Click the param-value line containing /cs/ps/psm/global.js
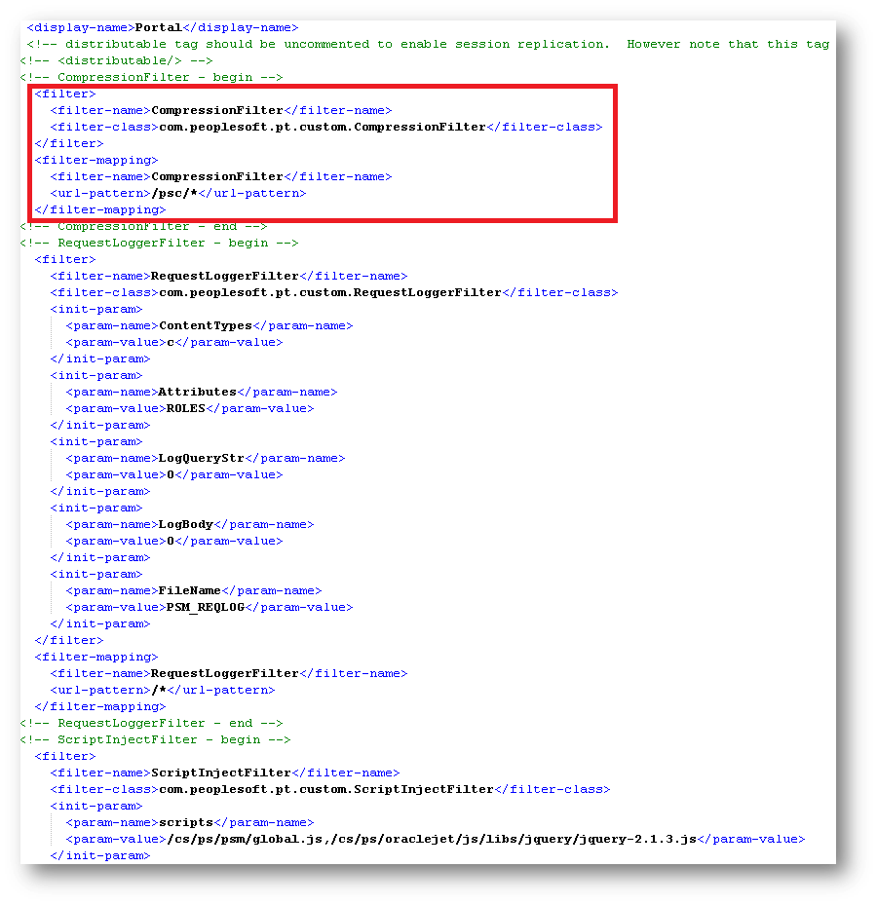877x905 pixels. [x=436, y=839]
